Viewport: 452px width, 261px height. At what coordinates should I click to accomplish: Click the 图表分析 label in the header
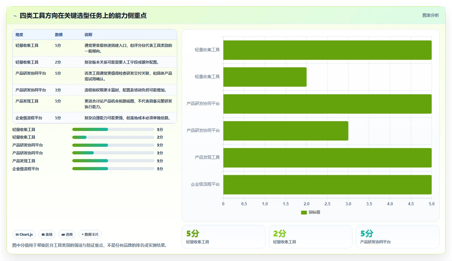click(x=430, y=15)
